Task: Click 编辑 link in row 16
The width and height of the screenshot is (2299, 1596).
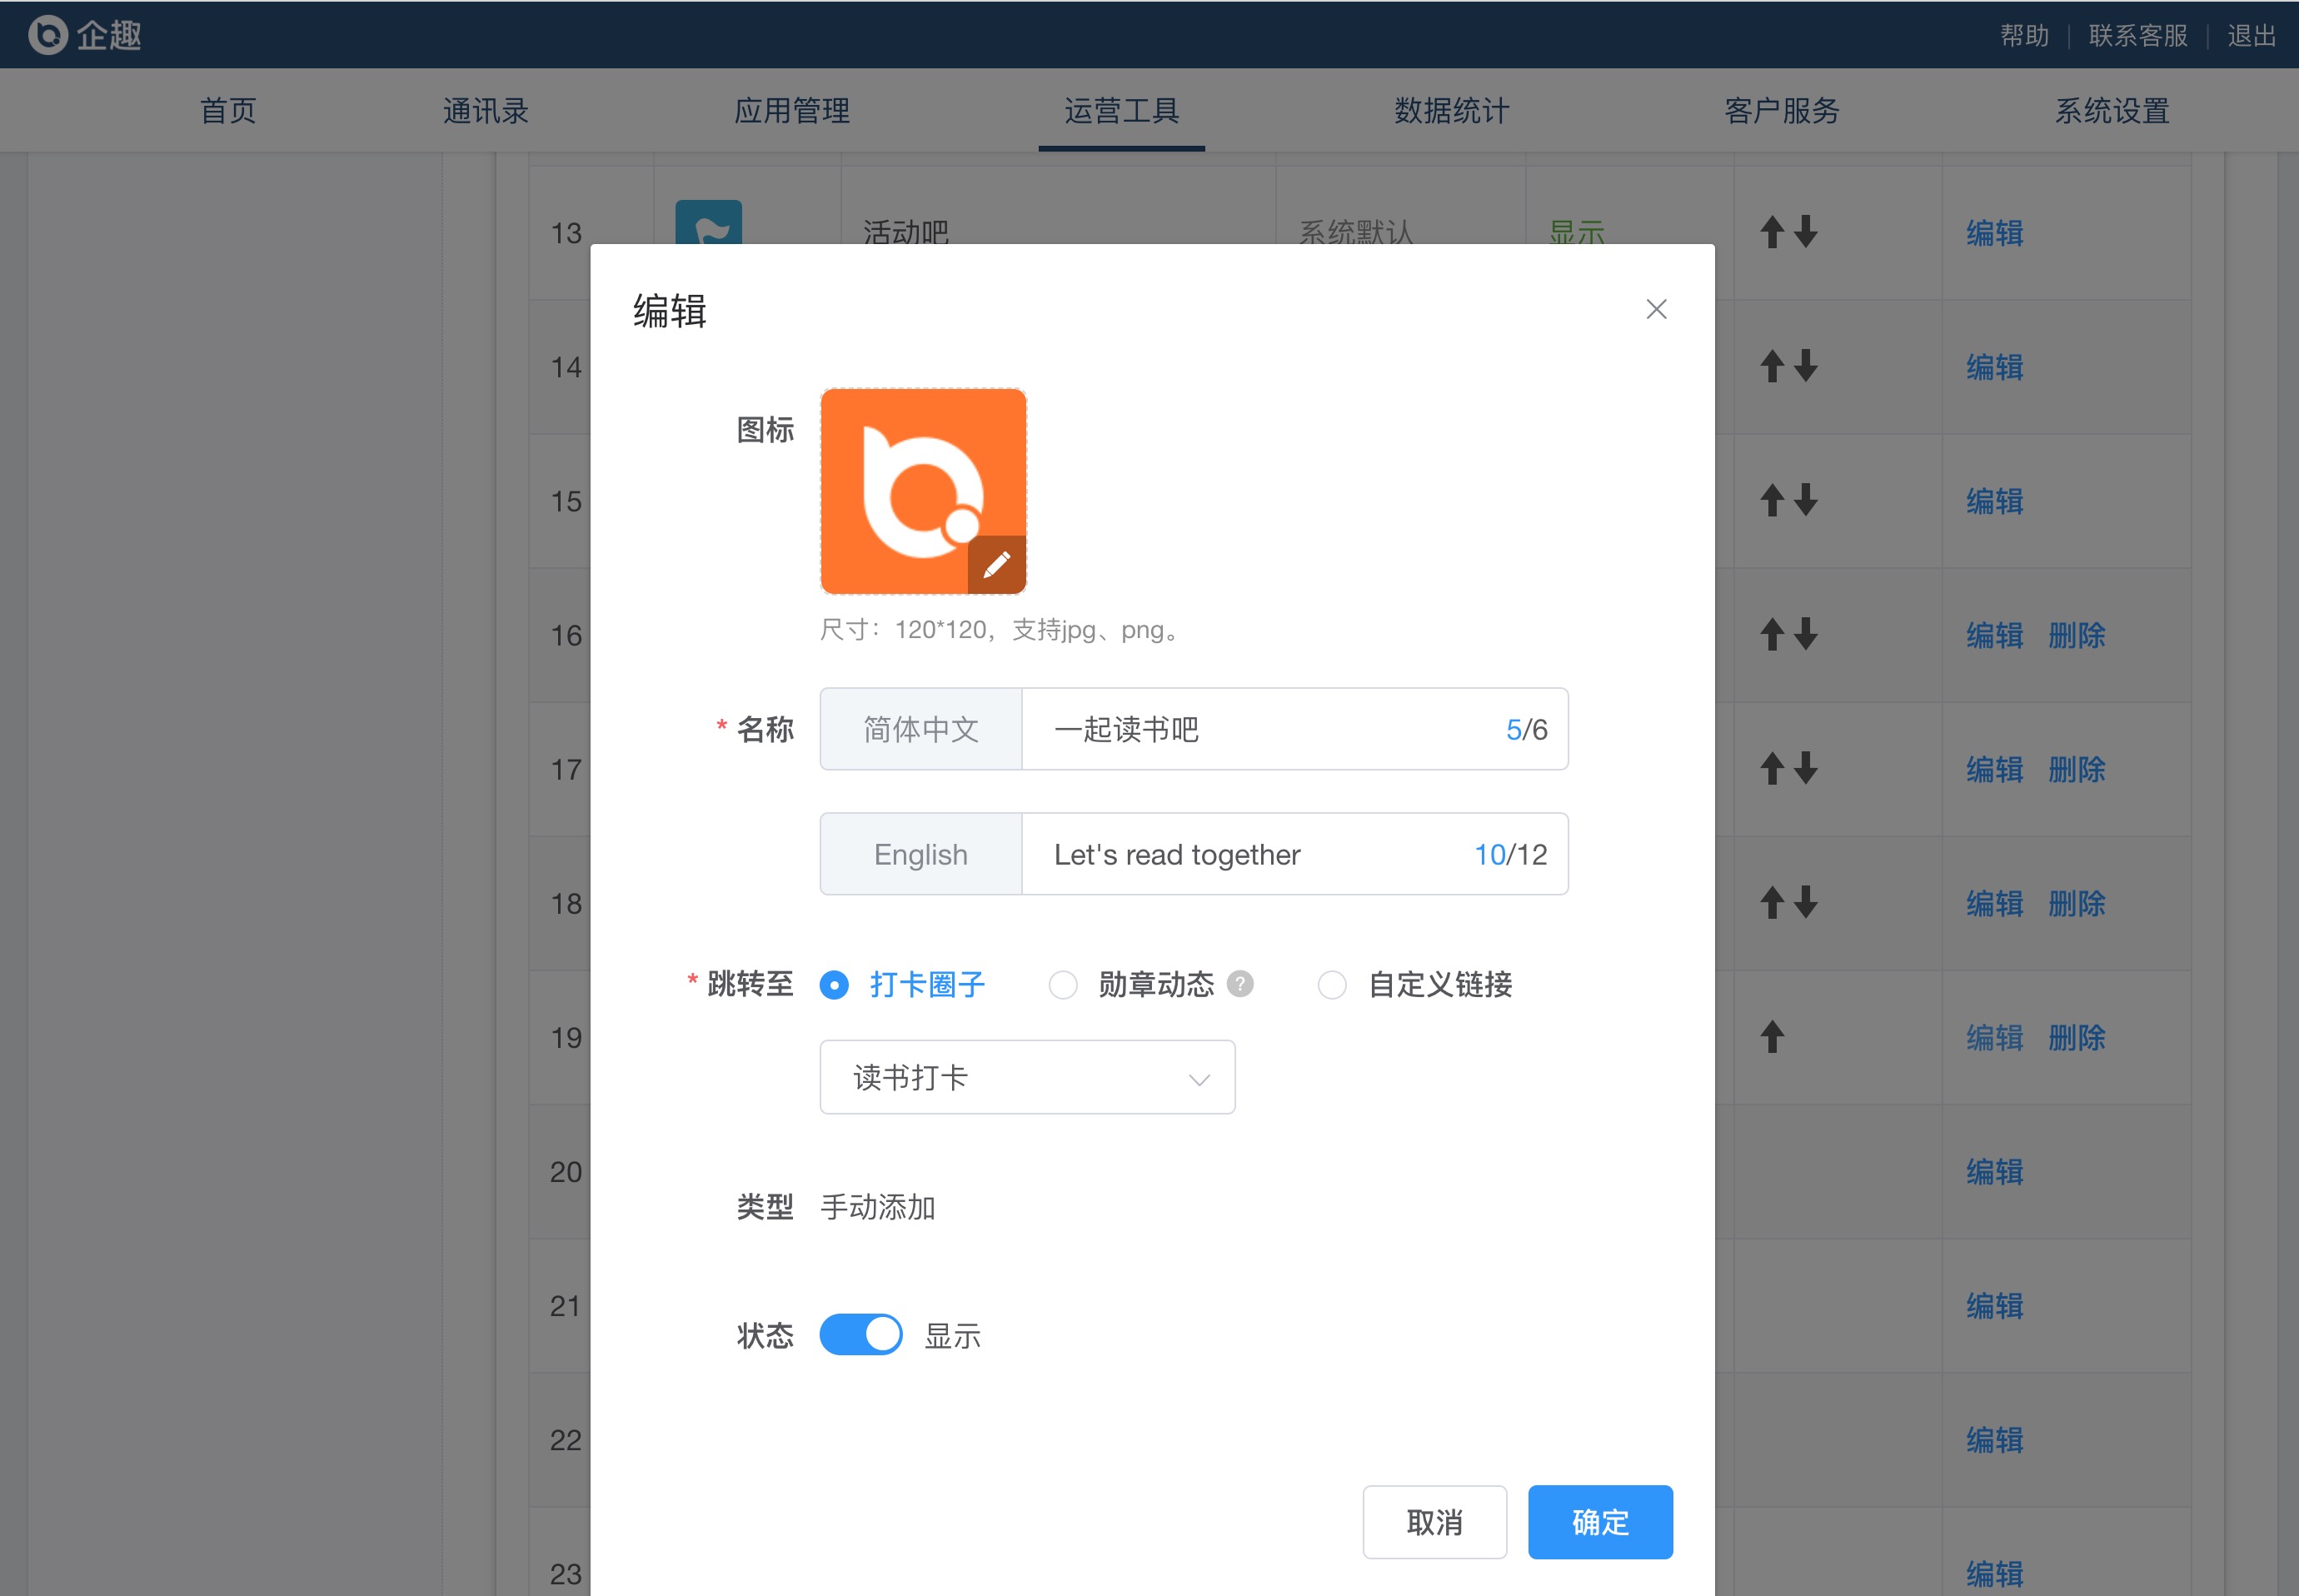Action: point(1994,635)
